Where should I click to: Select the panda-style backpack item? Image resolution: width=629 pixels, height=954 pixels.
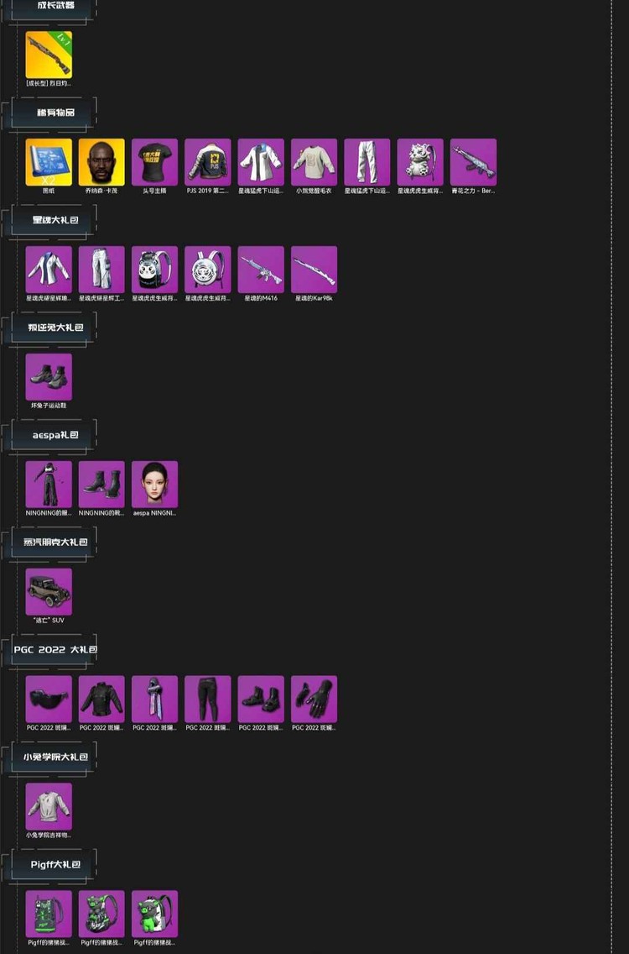pos(155,270)
